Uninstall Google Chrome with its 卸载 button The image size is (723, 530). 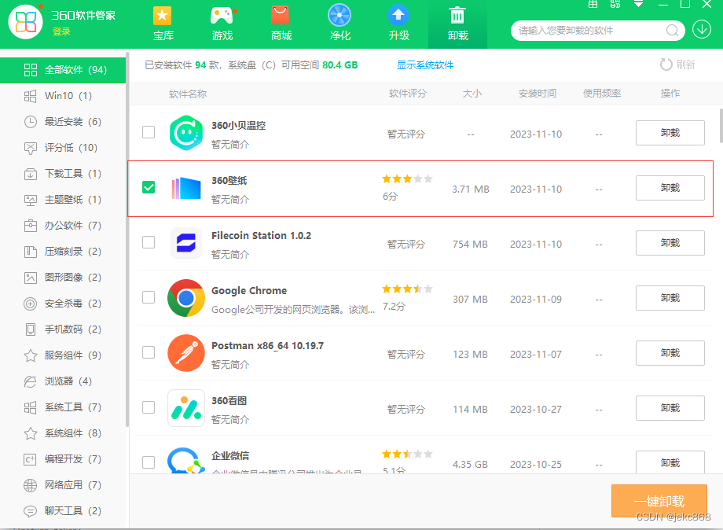coord(670,298)
